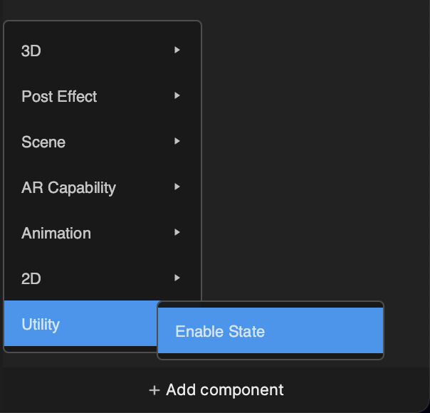The height and width of the screenshot is (413, 430).
Task: Click the Add component text label
Action: pyautogui.click(x=224, y=390)
